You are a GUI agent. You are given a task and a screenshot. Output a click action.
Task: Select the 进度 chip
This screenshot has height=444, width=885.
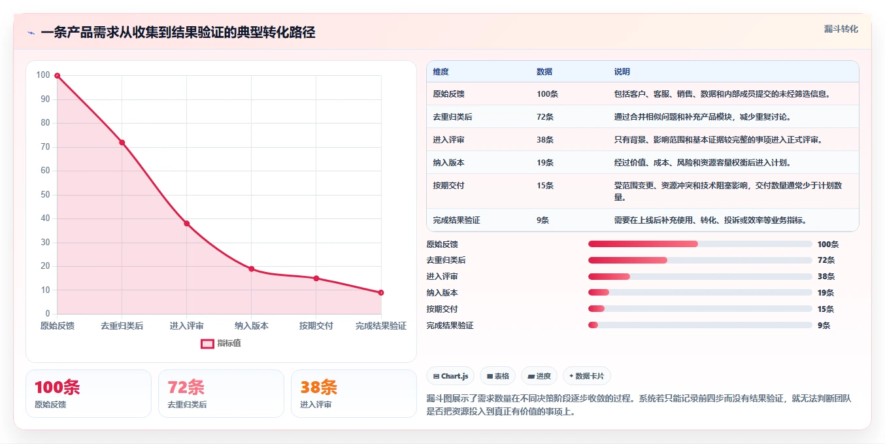click(539, 376)
